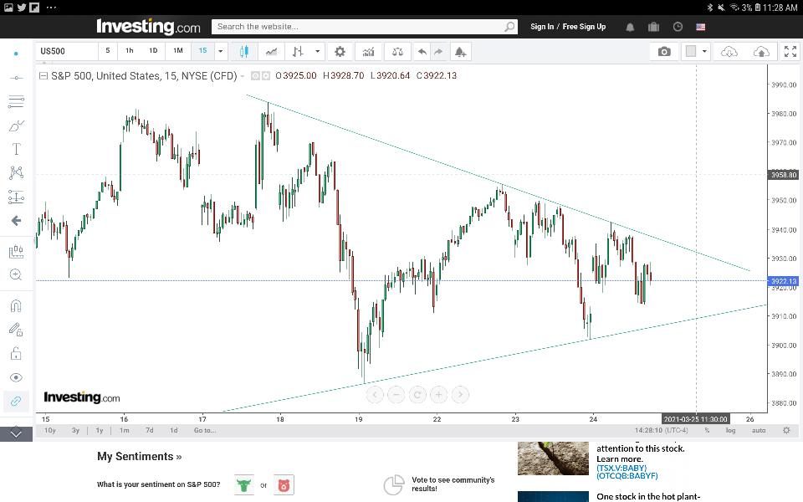The width and height of the screenshot is (803, 502).
Task: Select the 5 minute interval
Action: click(x=108, y=51)
